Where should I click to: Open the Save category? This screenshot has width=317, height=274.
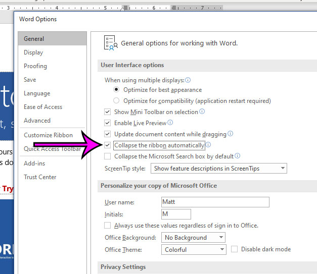click(x=52, y=80)
